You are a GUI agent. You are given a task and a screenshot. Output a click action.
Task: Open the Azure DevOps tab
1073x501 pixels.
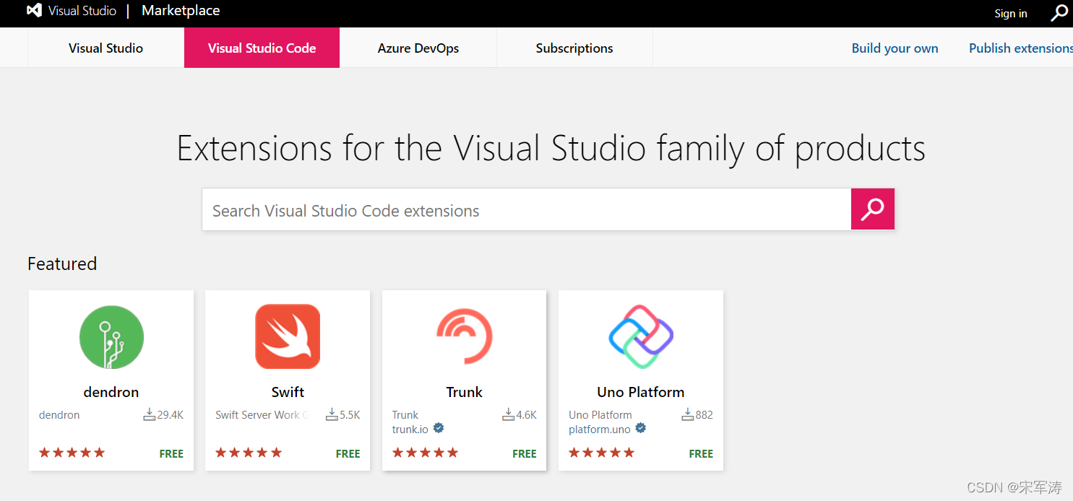[x=418, y=48]
